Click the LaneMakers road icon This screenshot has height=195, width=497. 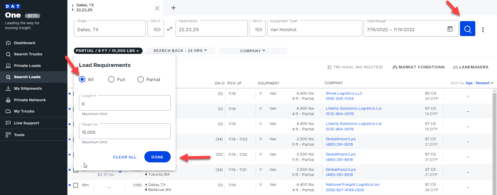455,67
